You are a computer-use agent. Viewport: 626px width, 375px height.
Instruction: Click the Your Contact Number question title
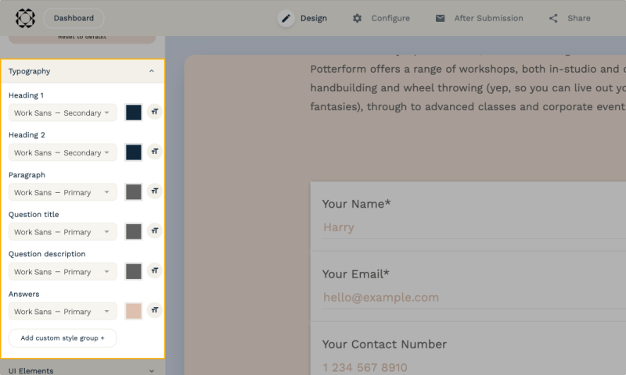(x=384, y=345)
